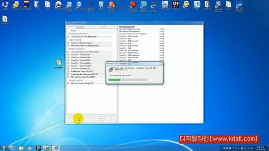
Task: Uncheck Microsoft Silverlight in the list
Action: tap(69, 77)
